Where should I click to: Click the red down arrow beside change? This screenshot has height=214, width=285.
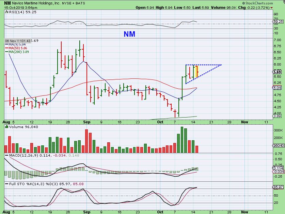click(271, 8)
